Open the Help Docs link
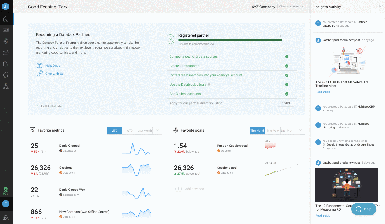385x224 pixels. pyautogui.click(x=53, y=66)
